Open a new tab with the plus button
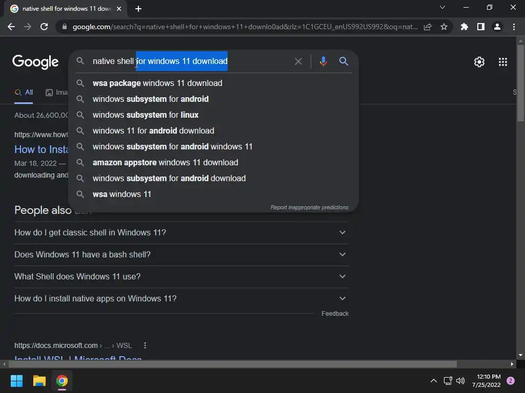The image size is (525, 393). [138, 9]
